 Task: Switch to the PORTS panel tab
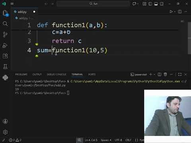(92, 74)
